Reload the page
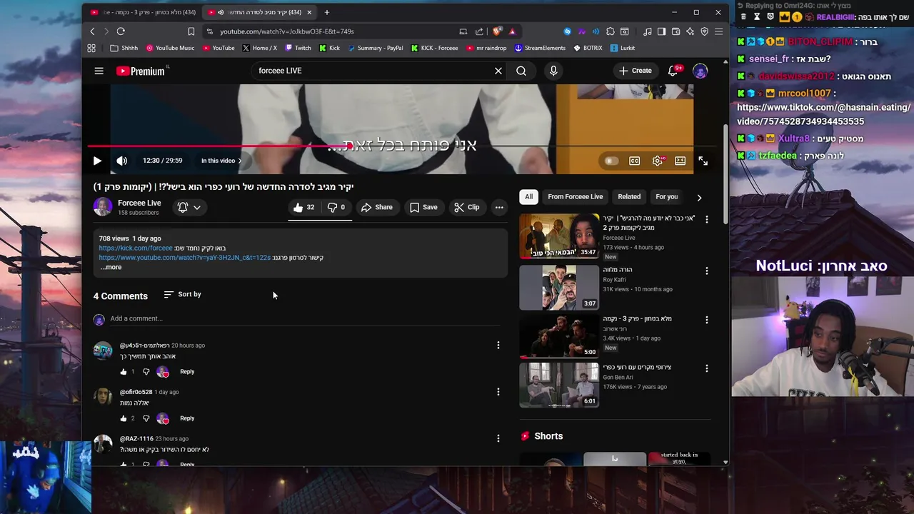The height and width of the screenshot is (514, 914). point(121,31)
